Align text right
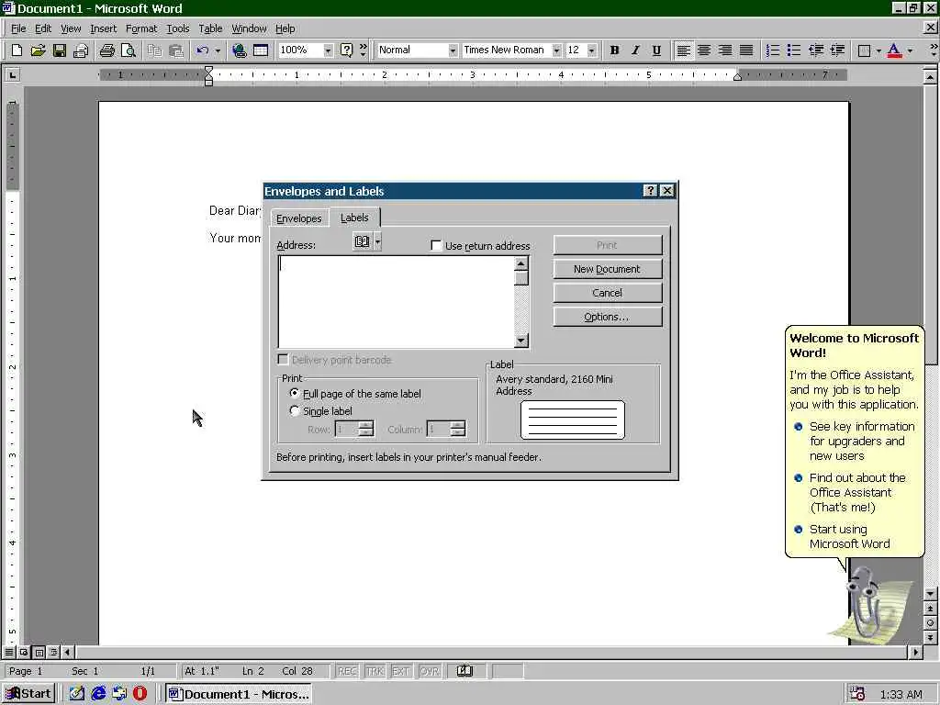 click(x=725, y=50)
